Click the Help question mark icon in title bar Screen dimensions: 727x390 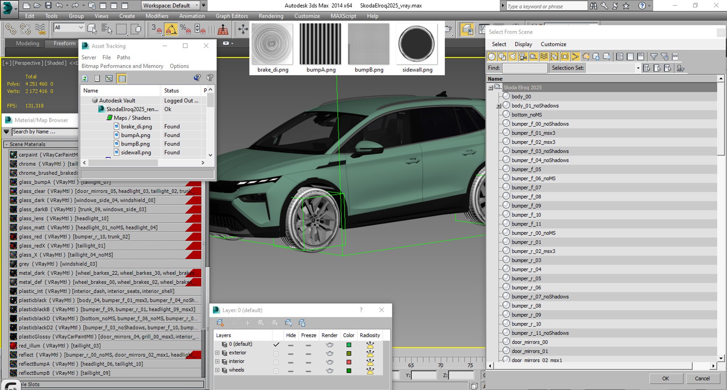tap(642, 6)
